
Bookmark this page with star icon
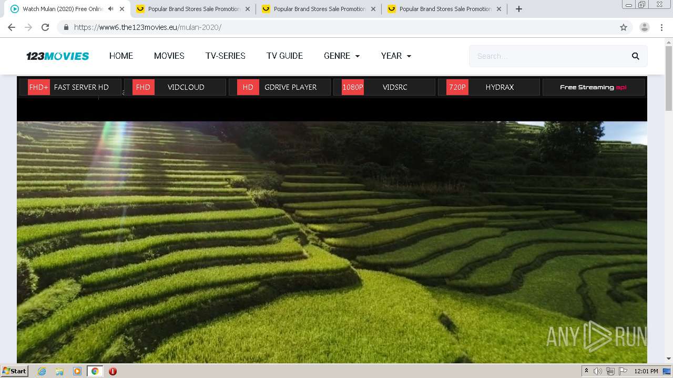[x=624, y=27]
